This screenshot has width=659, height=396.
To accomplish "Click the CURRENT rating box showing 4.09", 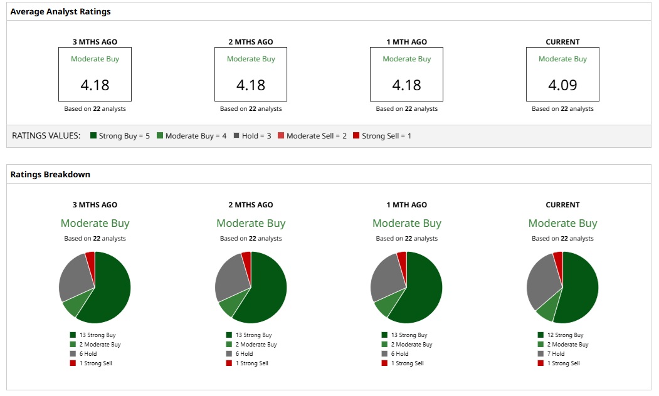I will point(562,75).
